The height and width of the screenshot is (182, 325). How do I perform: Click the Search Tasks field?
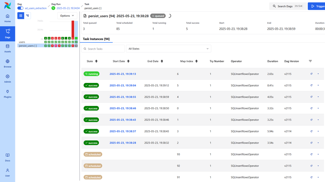[x=103, y=49]
